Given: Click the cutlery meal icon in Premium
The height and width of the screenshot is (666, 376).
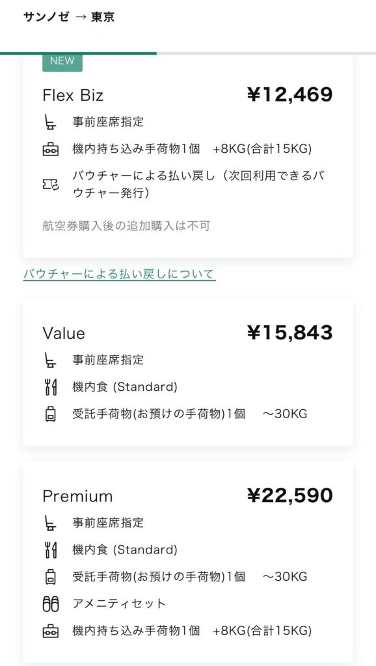Looking at the screenshot, I should click(51, 550).
